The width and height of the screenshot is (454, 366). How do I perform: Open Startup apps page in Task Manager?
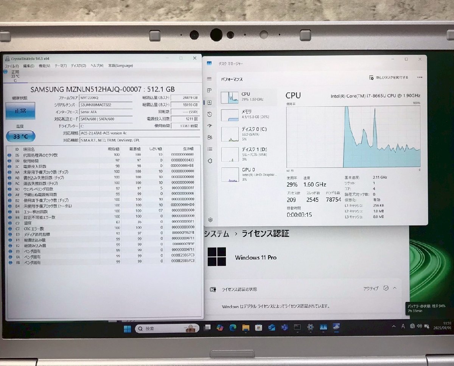coord(210,126)
